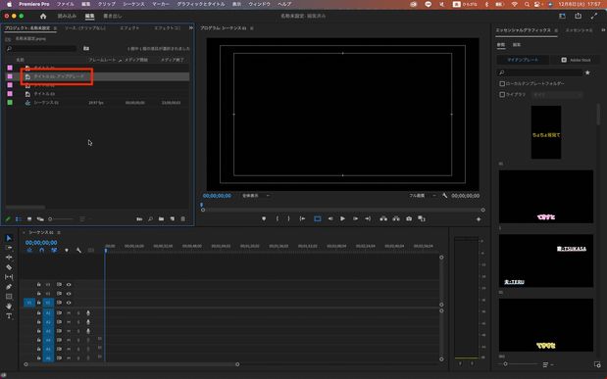Click the Home icon in the header
The height and width of the screenshot is (379, 607).
tap(43, 16)
